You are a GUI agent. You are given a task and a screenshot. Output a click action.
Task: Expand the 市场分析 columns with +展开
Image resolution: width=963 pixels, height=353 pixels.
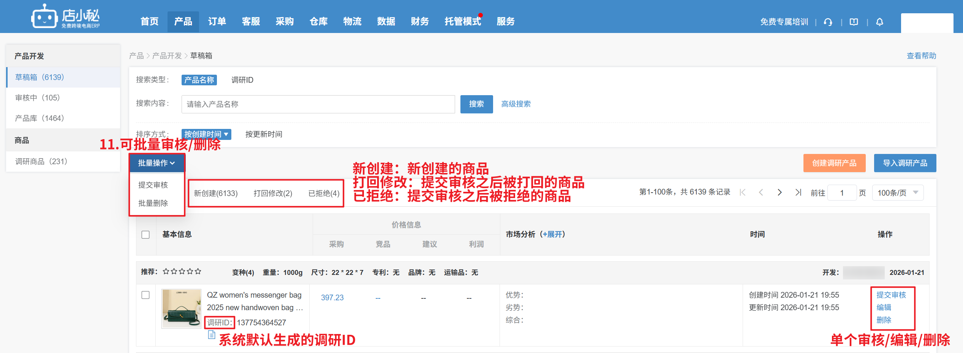pos(554,234)
